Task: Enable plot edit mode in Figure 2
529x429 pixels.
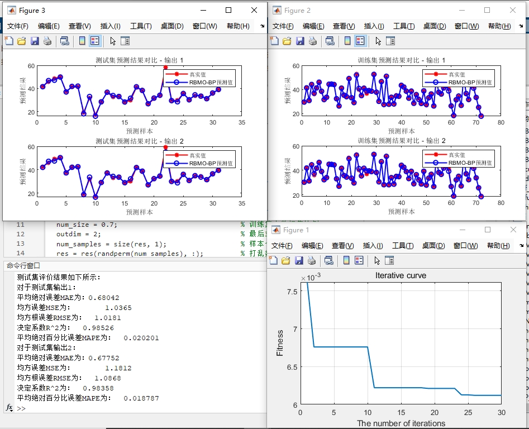Action: [378, 41]
